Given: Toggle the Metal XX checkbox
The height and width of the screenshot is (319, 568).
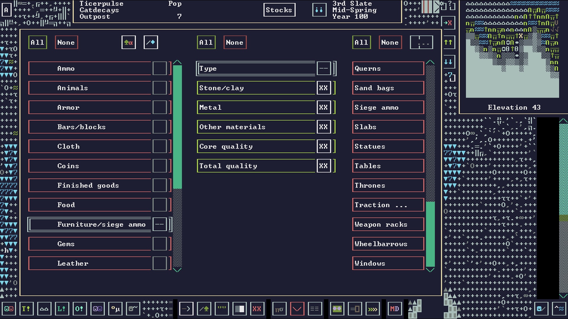Looking at the screenshot, I should click(x=323, y=108).
